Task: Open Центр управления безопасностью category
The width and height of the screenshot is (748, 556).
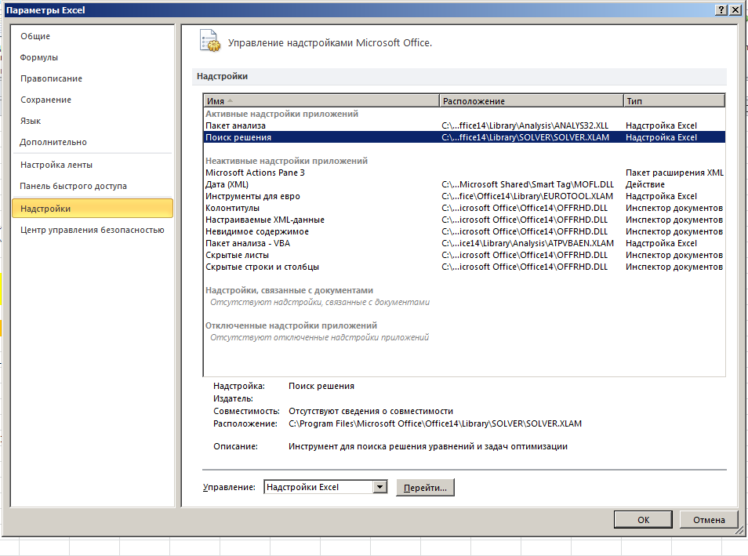Action: (x=92, y=230)
